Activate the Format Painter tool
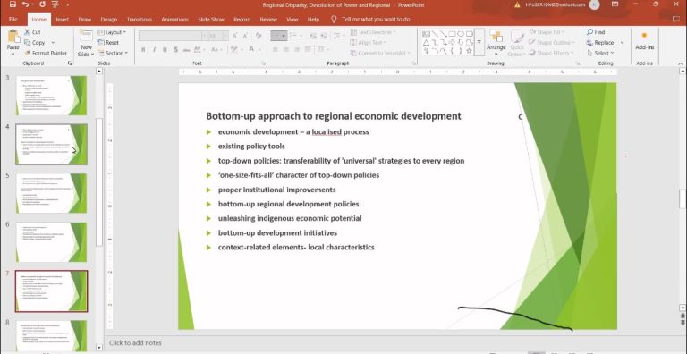 click(46, 53)
